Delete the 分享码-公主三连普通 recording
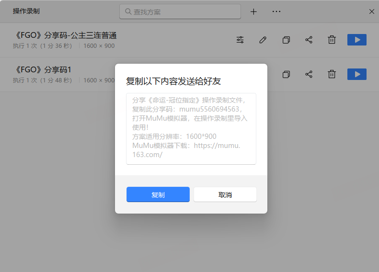The width and height of the screenshot is (379, 272). [x=332, y=40]
